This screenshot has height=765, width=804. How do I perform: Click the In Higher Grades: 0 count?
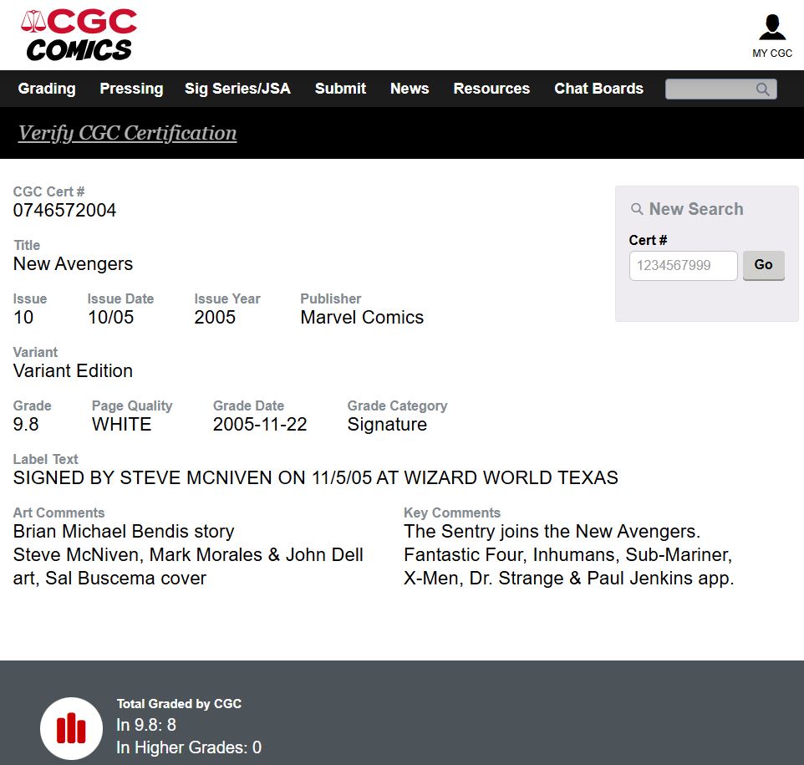click(189, 747)
